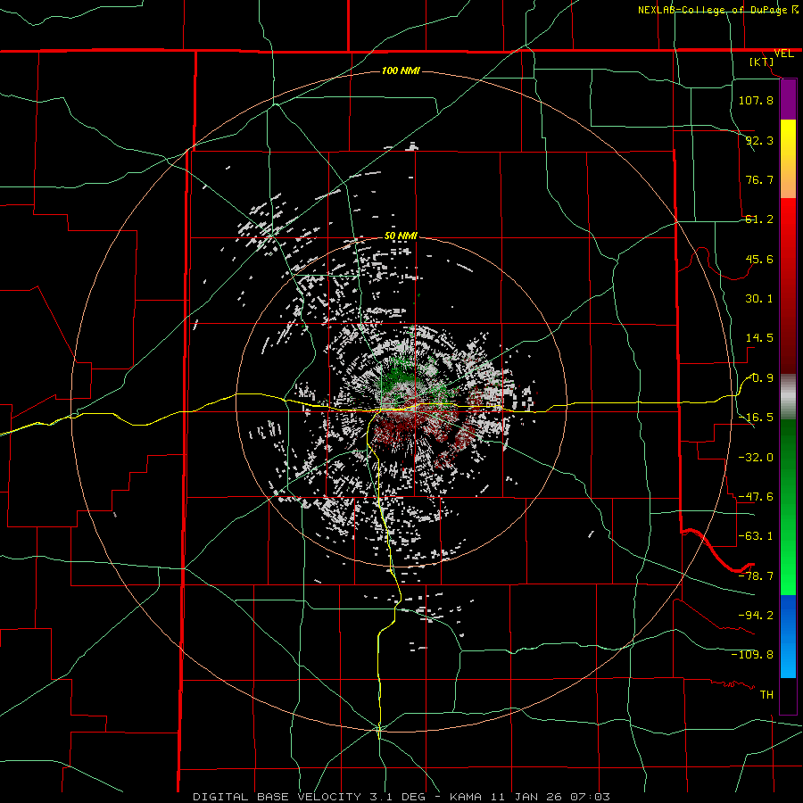
Task: Click the -94.2 velocity scale value
Action: (x=756, y=615)
